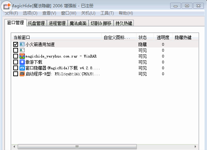Open the 关机(U) menu
This screenshot has width=207, height=150.
click(x=88, y=13)
